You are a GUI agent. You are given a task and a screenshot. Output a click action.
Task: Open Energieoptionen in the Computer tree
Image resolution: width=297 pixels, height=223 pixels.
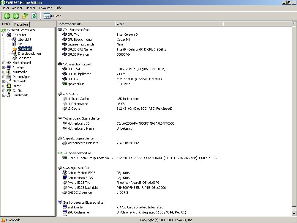point(29,54)
